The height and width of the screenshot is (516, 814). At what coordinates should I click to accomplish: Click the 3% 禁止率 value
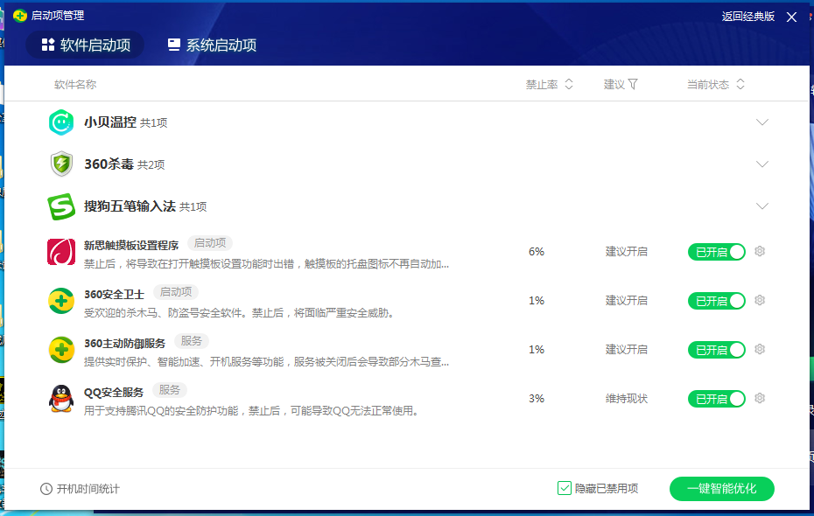click(x=537, y=399)
